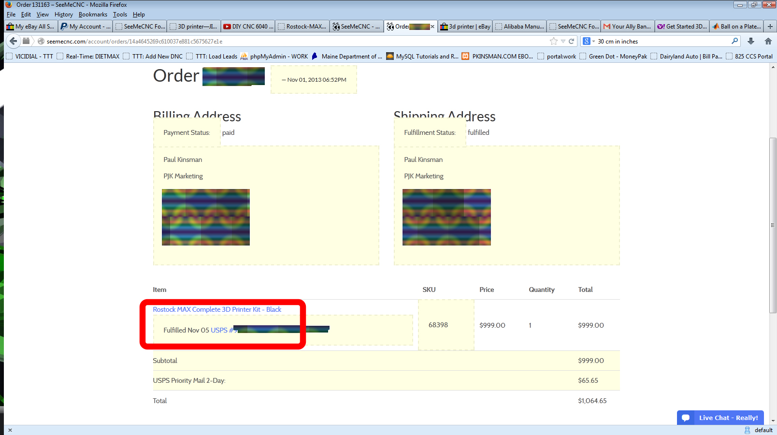Close the add-on bar with the X
The image size is (777, 435).
point(10,430)
